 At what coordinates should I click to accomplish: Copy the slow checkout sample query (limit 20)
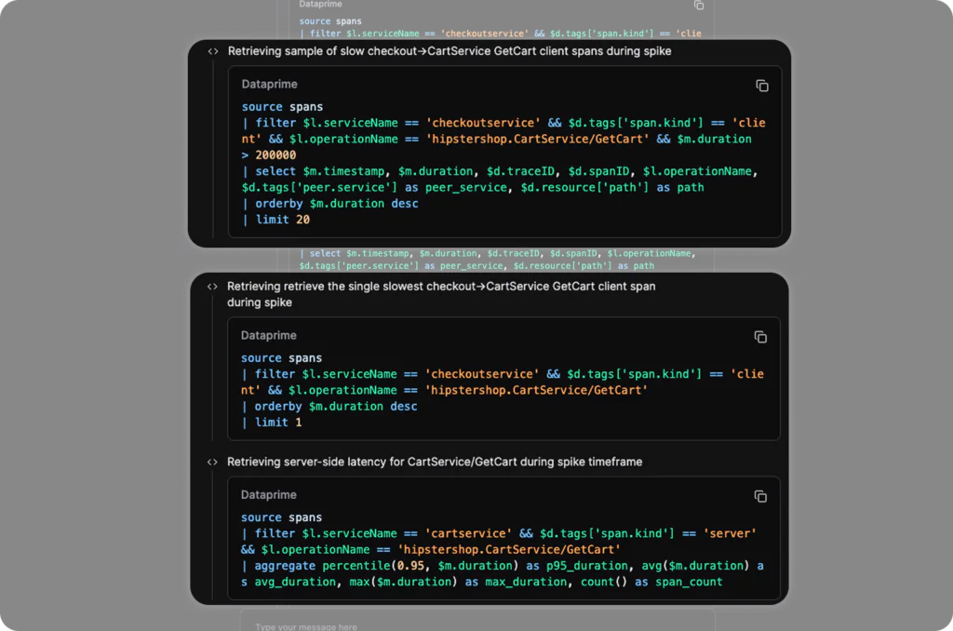point(761,86)
